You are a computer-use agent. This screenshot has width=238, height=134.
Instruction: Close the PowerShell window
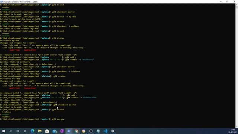(234, 1)
